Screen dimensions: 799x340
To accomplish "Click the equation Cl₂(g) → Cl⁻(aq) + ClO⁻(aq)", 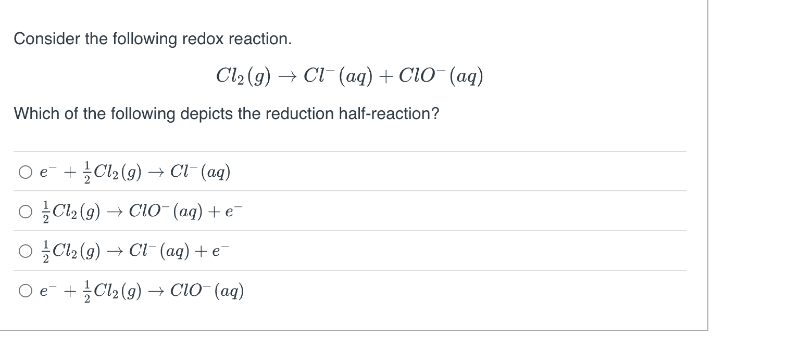I will point(348,75).
